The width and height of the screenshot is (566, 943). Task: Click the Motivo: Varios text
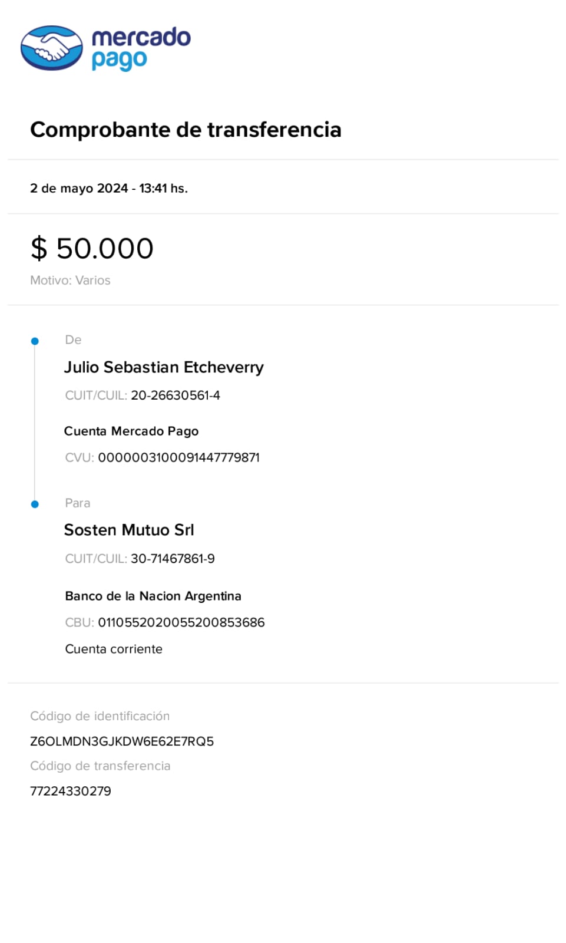[70, 281]
